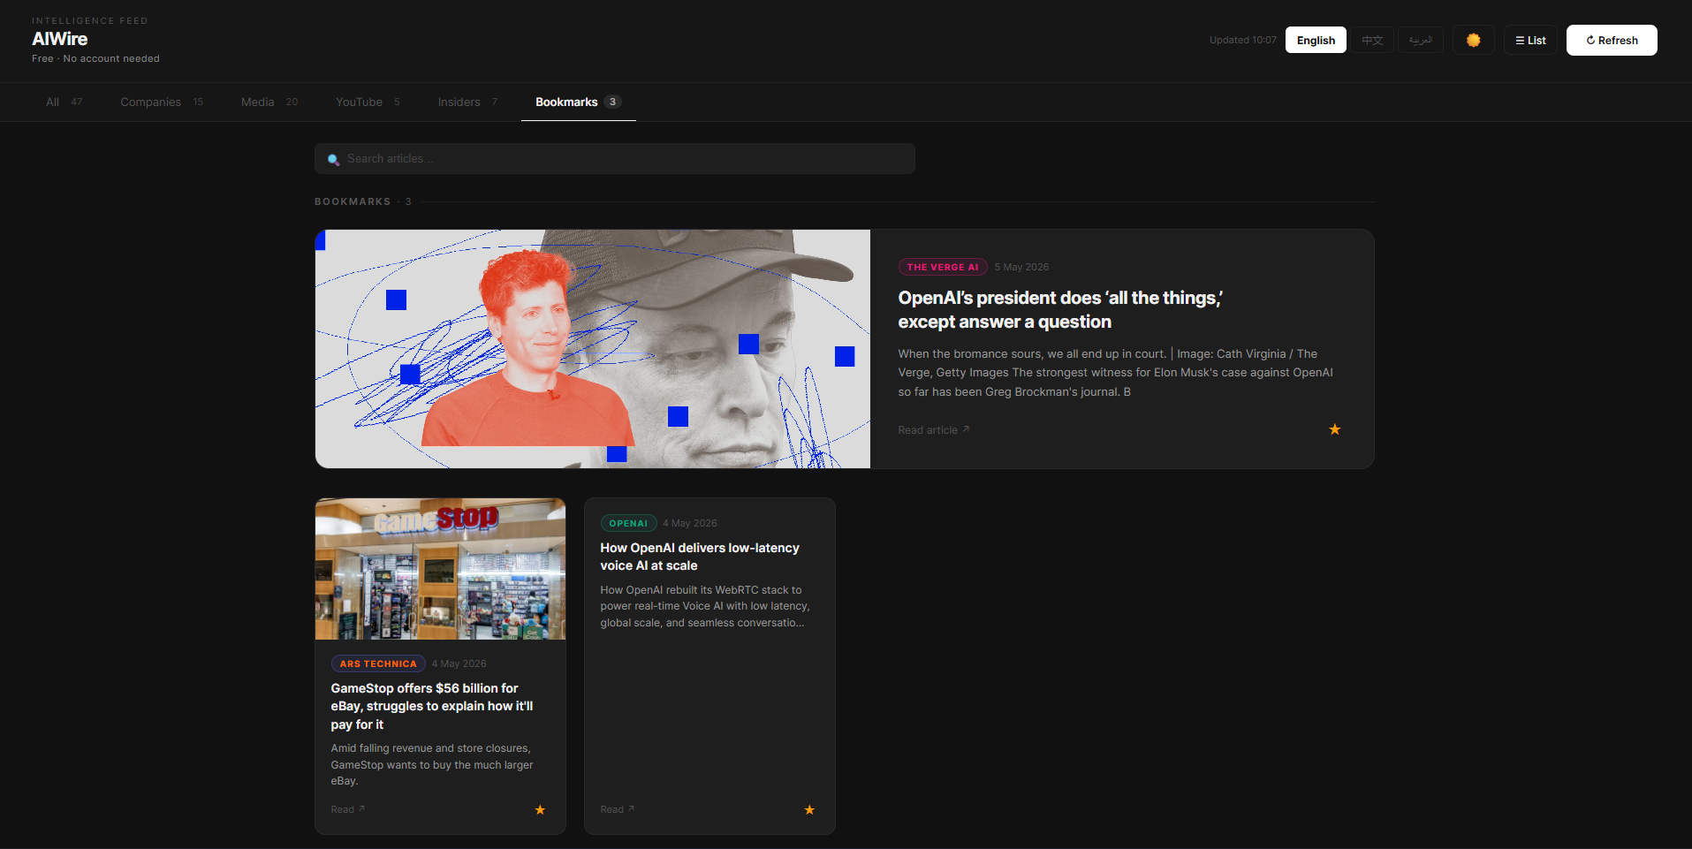Click the 4 May 2026 date beside Ars Technica
The width and height of the screenshot is (1692, 849).
tap(459, 663)
